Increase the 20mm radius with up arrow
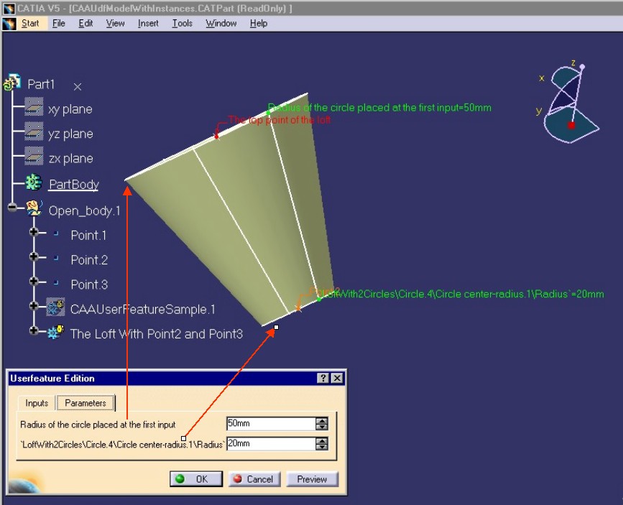Viewport: 623px width, 505px height. click(322, 440)
